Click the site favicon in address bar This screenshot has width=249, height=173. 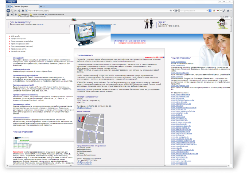(x=27, y=11)
